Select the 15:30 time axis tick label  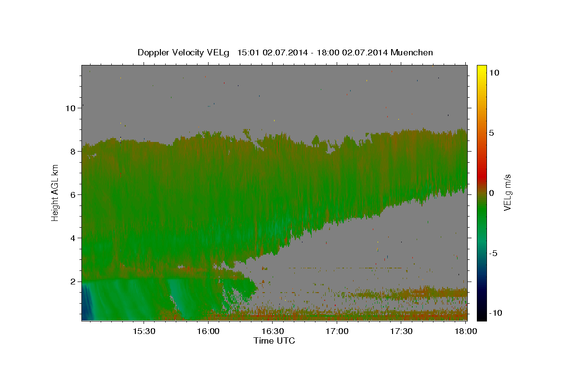click(144, 331)
